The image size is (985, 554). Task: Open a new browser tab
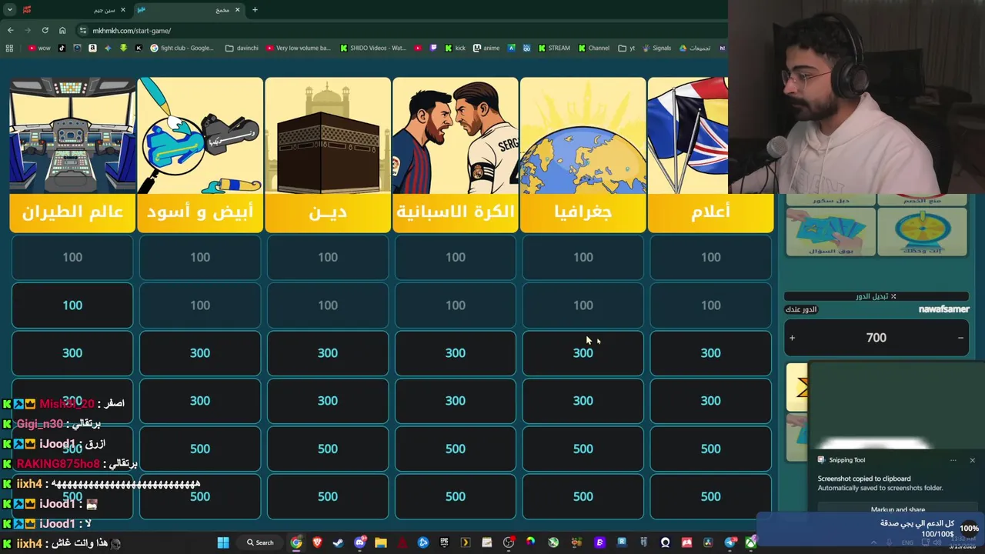point(255,10)
